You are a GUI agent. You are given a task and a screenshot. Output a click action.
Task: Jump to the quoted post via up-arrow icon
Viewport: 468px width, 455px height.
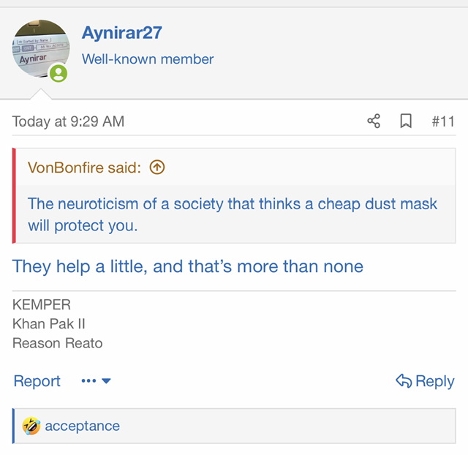click(156, 168)
